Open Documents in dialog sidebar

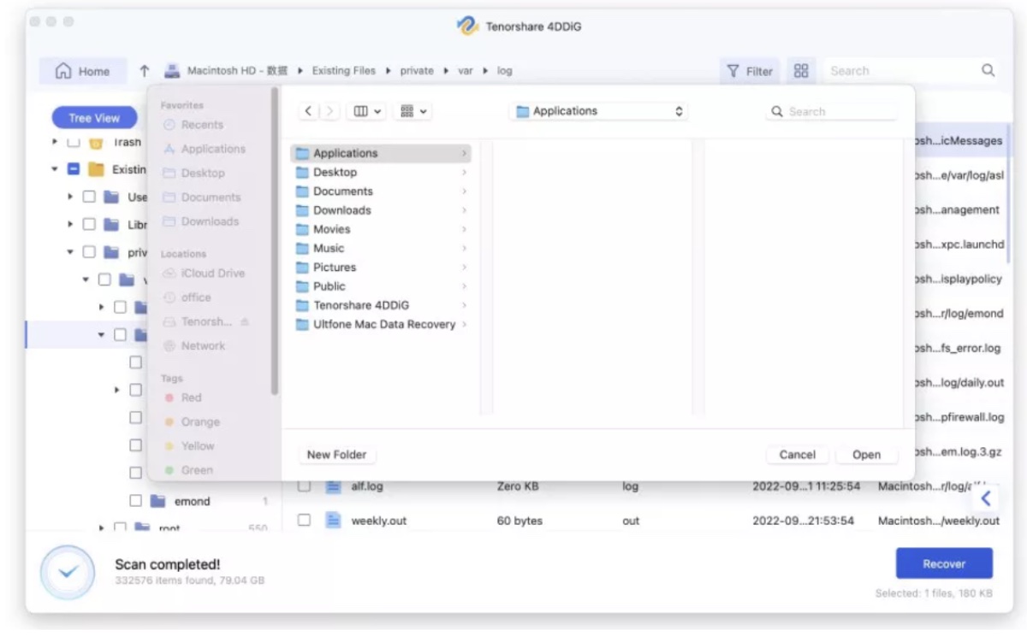click(201, 197)
